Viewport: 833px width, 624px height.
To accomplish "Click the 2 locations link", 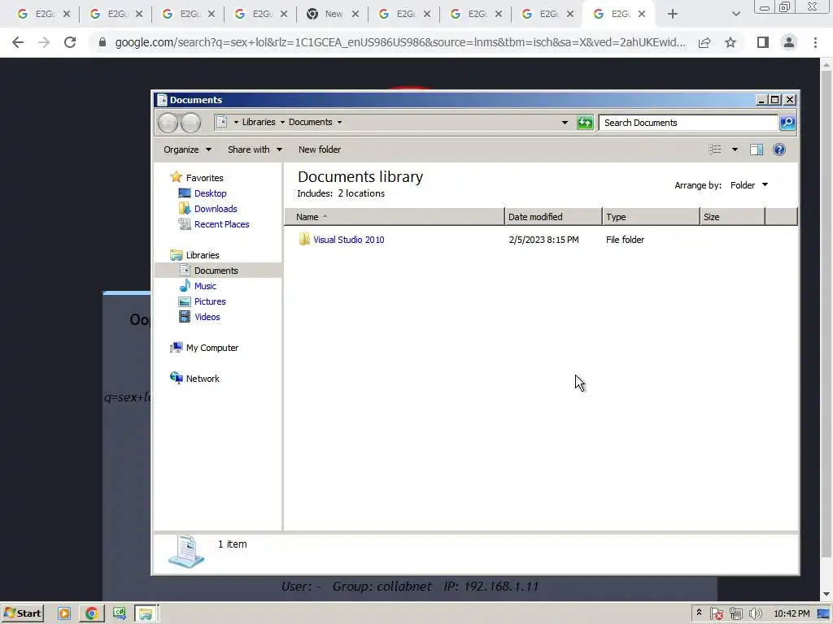I will [361, 193].
